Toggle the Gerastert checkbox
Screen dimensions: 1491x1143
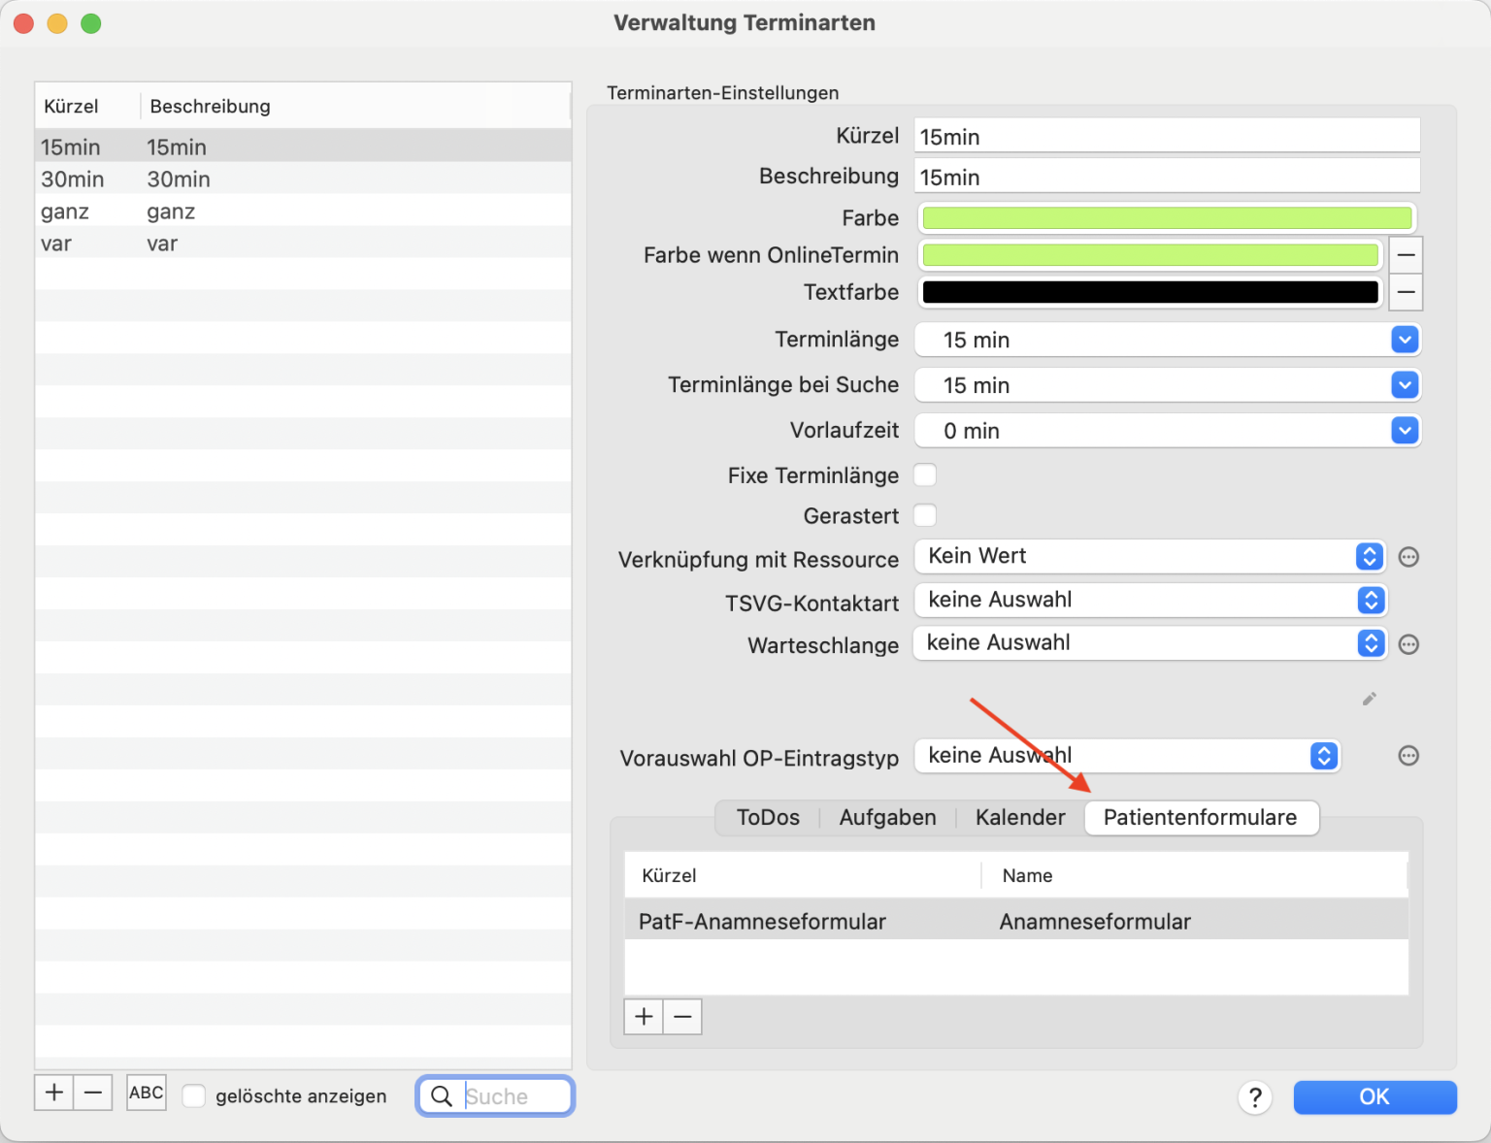pyautogui.click(x=925, y=515)
